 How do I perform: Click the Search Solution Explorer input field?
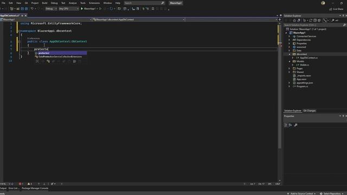pyautogui.click(x=313, y=25)
